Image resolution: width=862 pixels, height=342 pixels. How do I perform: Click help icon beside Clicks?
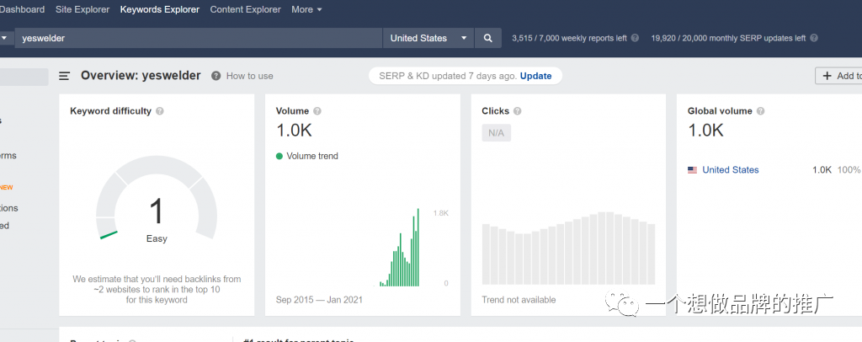518,111
